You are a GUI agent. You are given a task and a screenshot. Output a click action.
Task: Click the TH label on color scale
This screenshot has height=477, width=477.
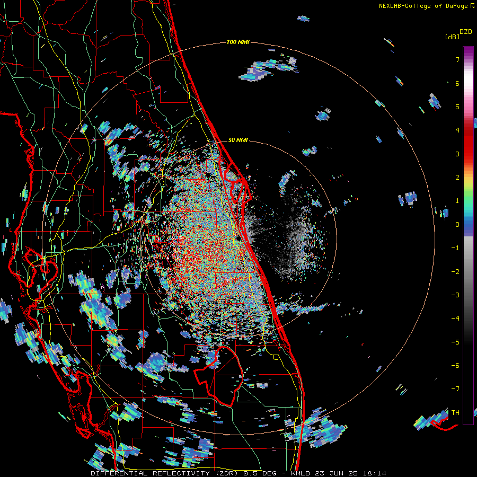pos(455,413)
